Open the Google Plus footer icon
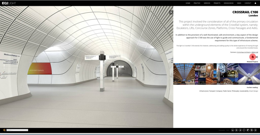 244,130
